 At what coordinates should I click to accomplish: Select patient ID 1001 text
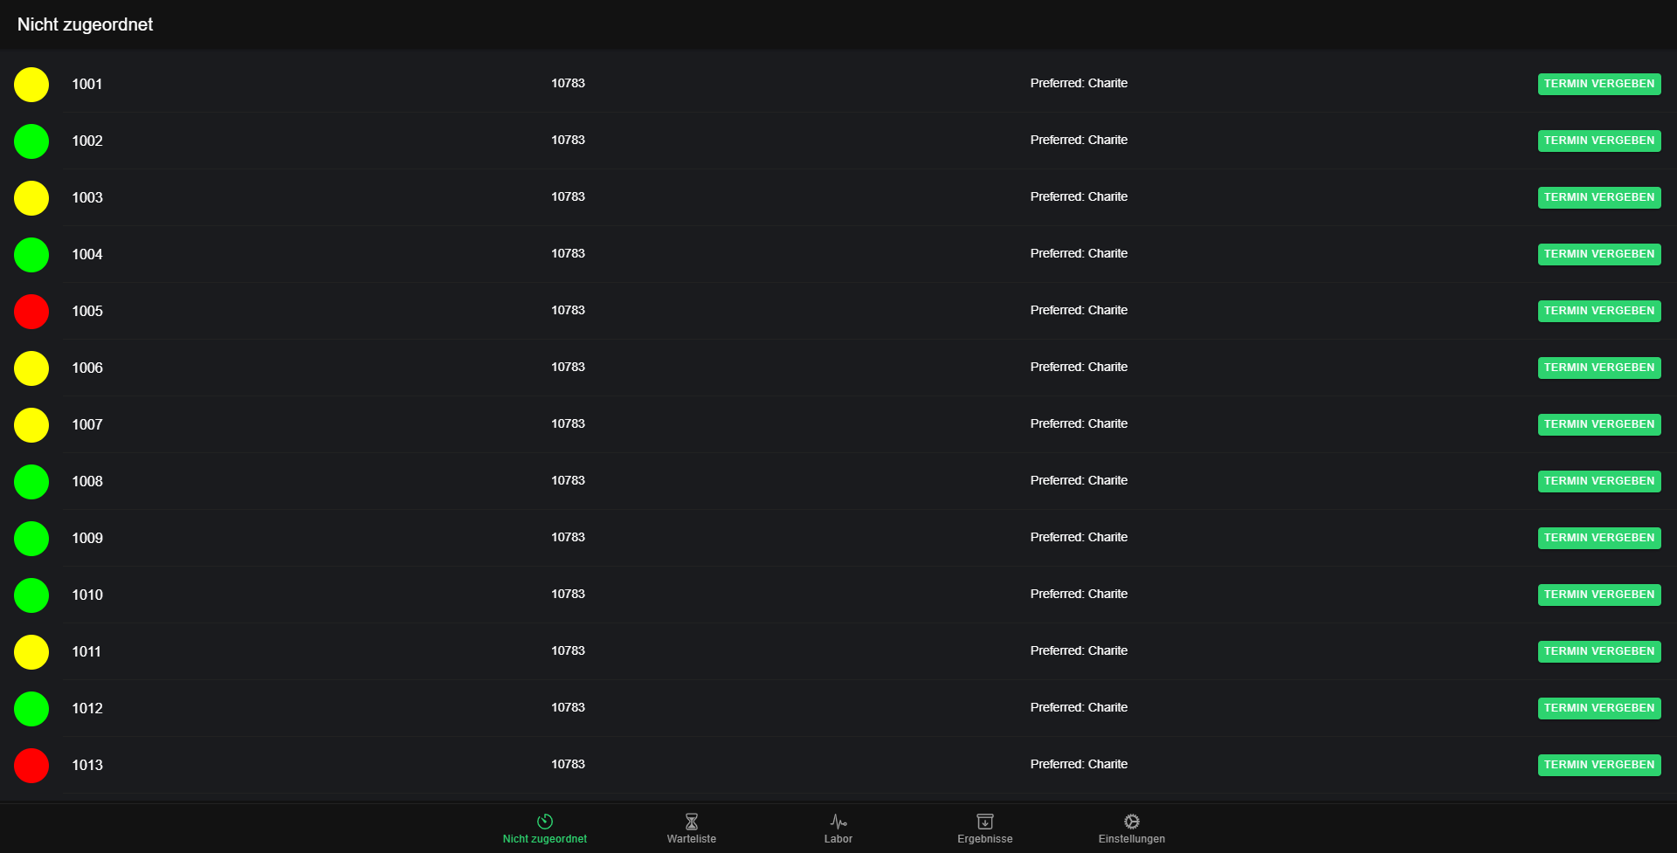click(x=87, y=85)
